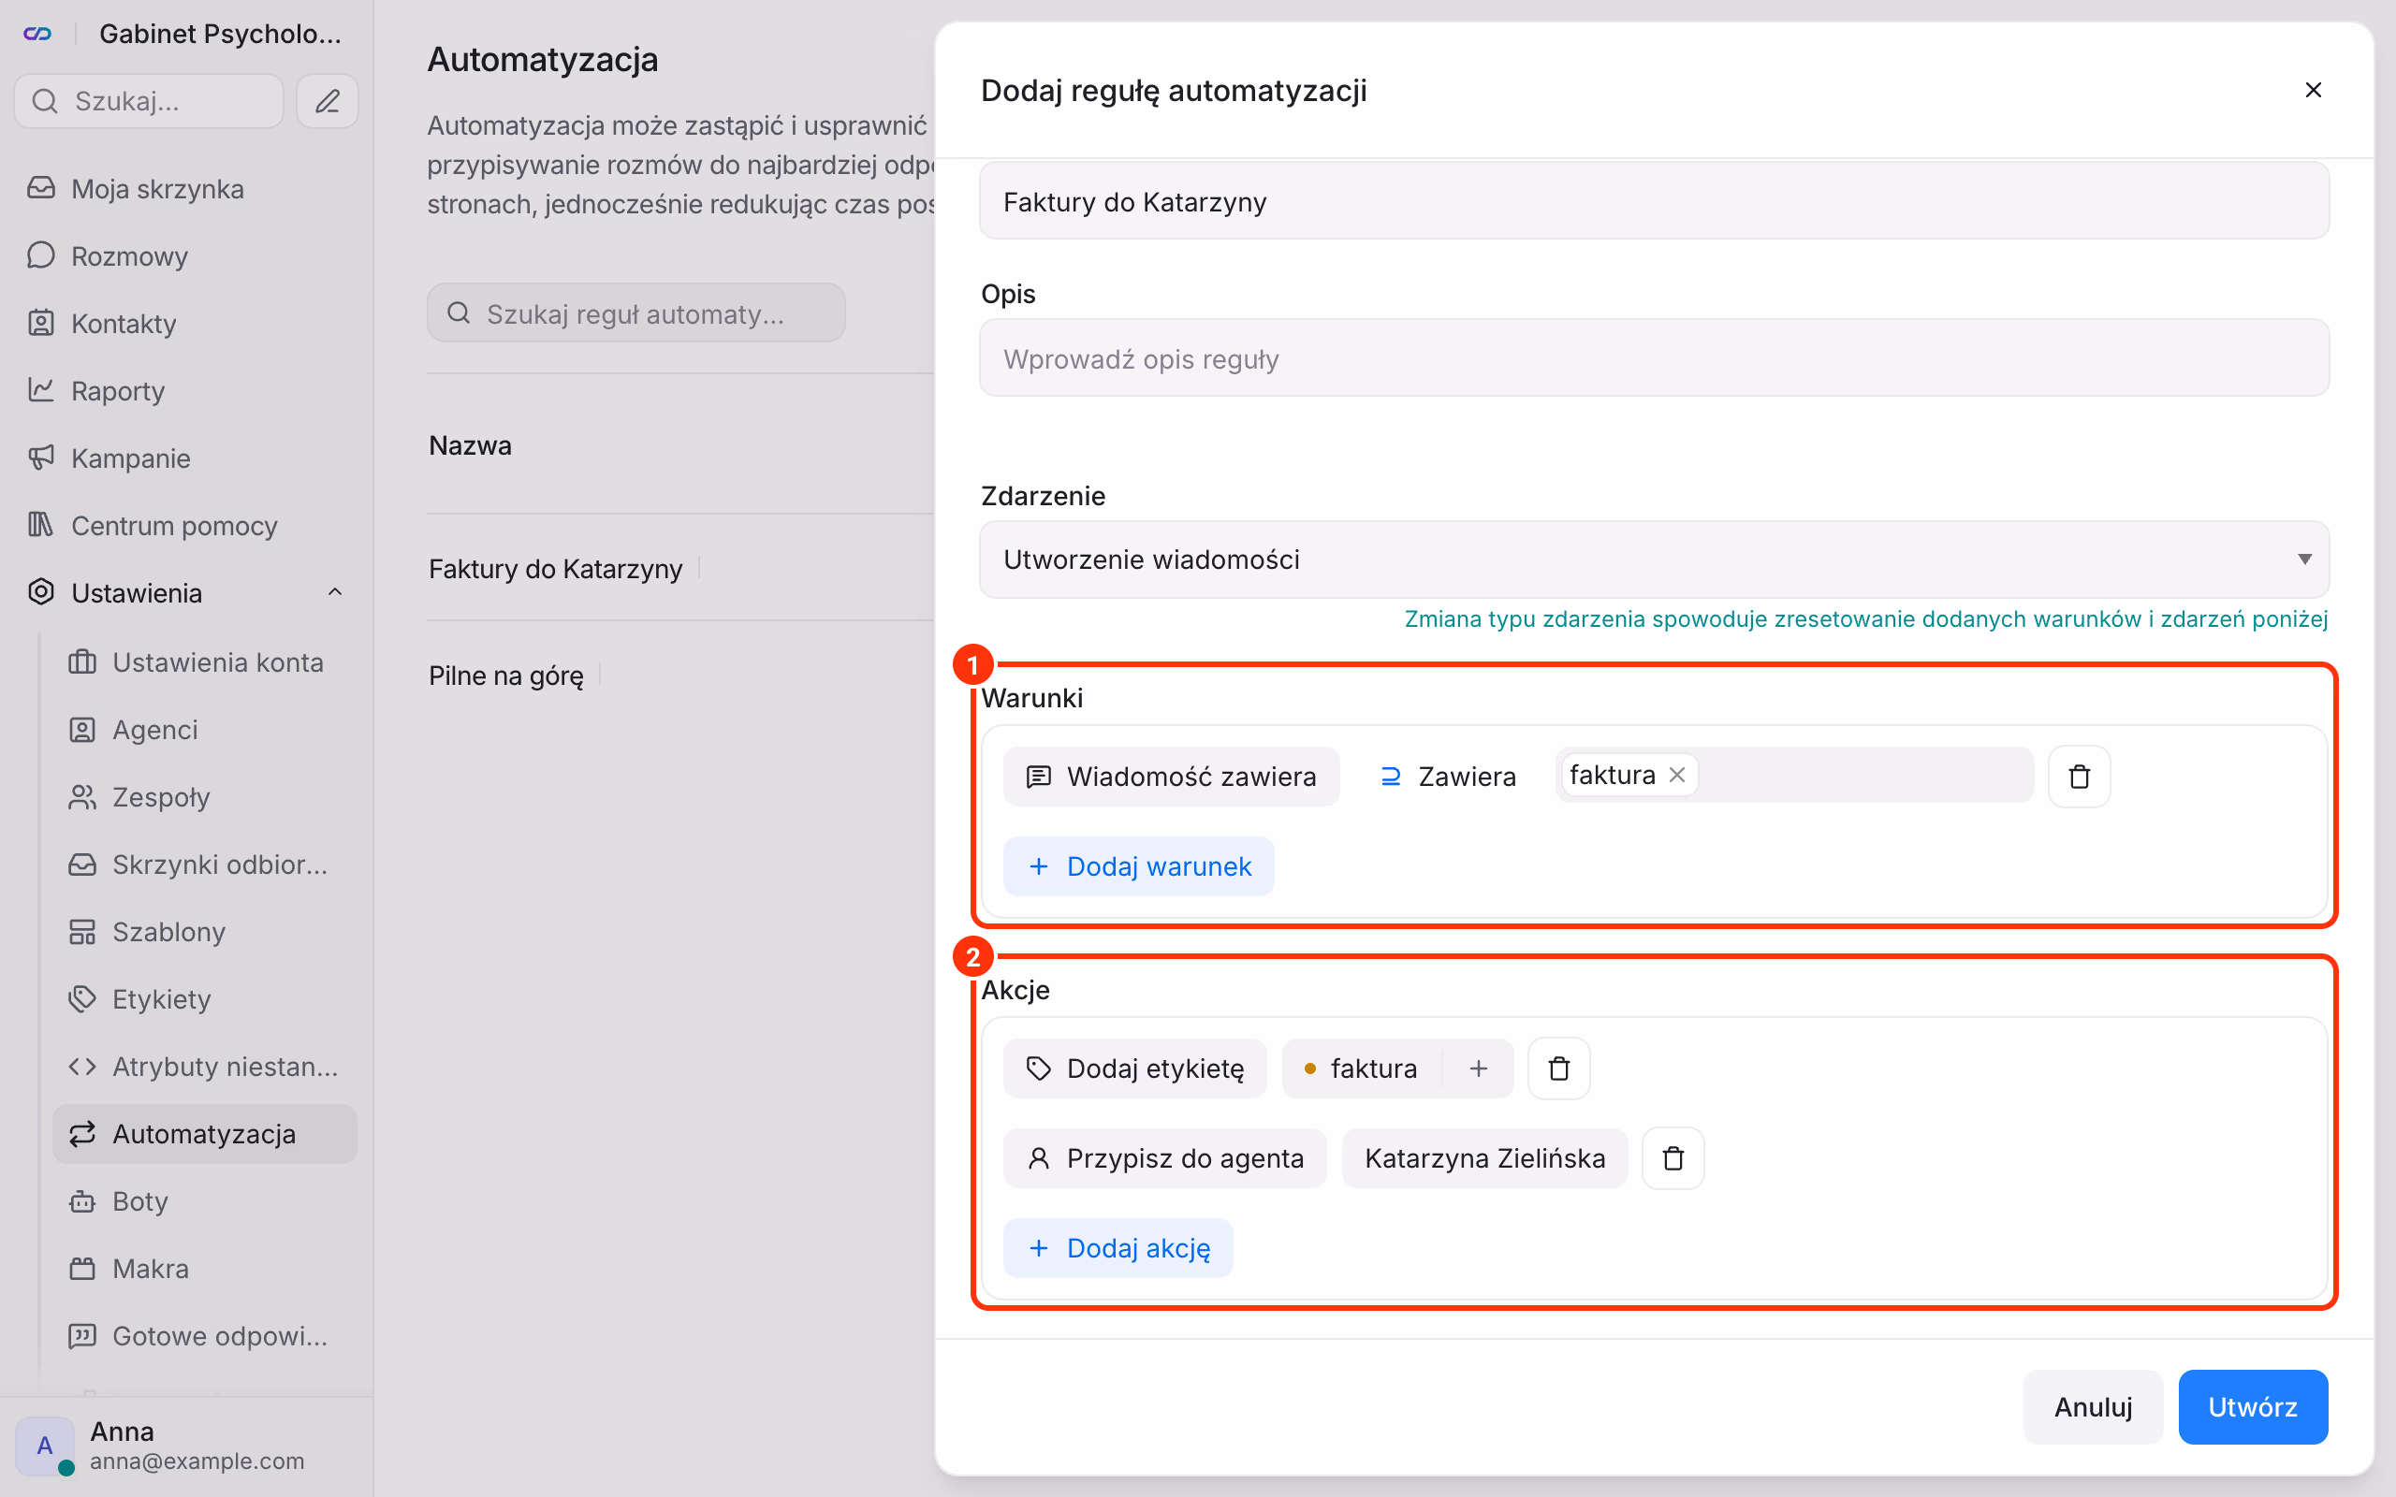This screenshot has width=2396, height=1497.
Task: Remove the 'faktura' keyword chip
Action: point(1677,776)
